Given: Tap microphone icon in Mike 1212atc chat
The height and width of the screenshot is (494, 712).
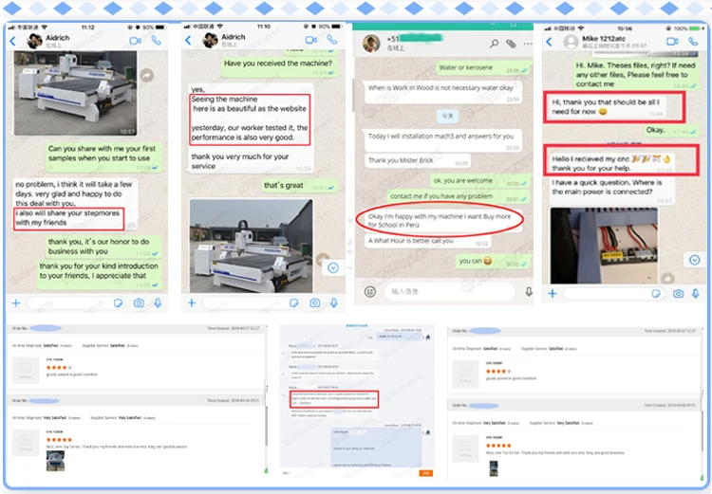Looking at the screenshot, I should pyautogui.click(x=696, y=294).
